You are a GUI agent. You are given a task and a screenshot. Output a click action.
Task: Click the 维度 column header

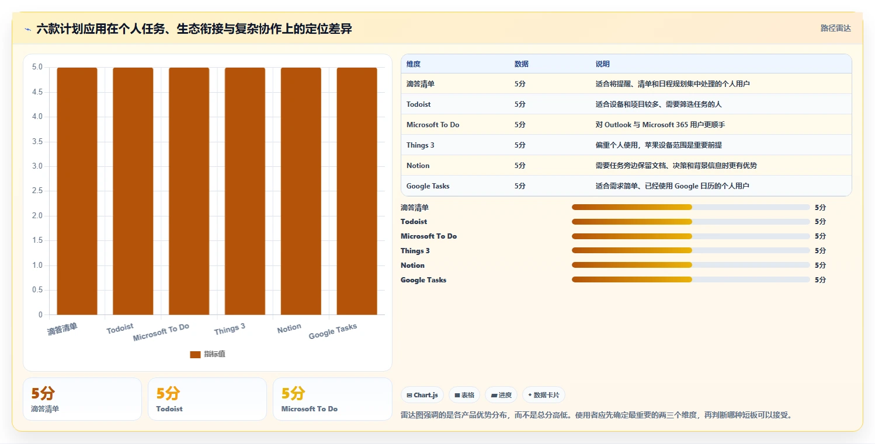(414, 64)
